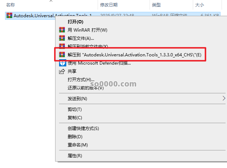
Task: Click the sort arrow above the 名称 column
Action: pos(51,1)
